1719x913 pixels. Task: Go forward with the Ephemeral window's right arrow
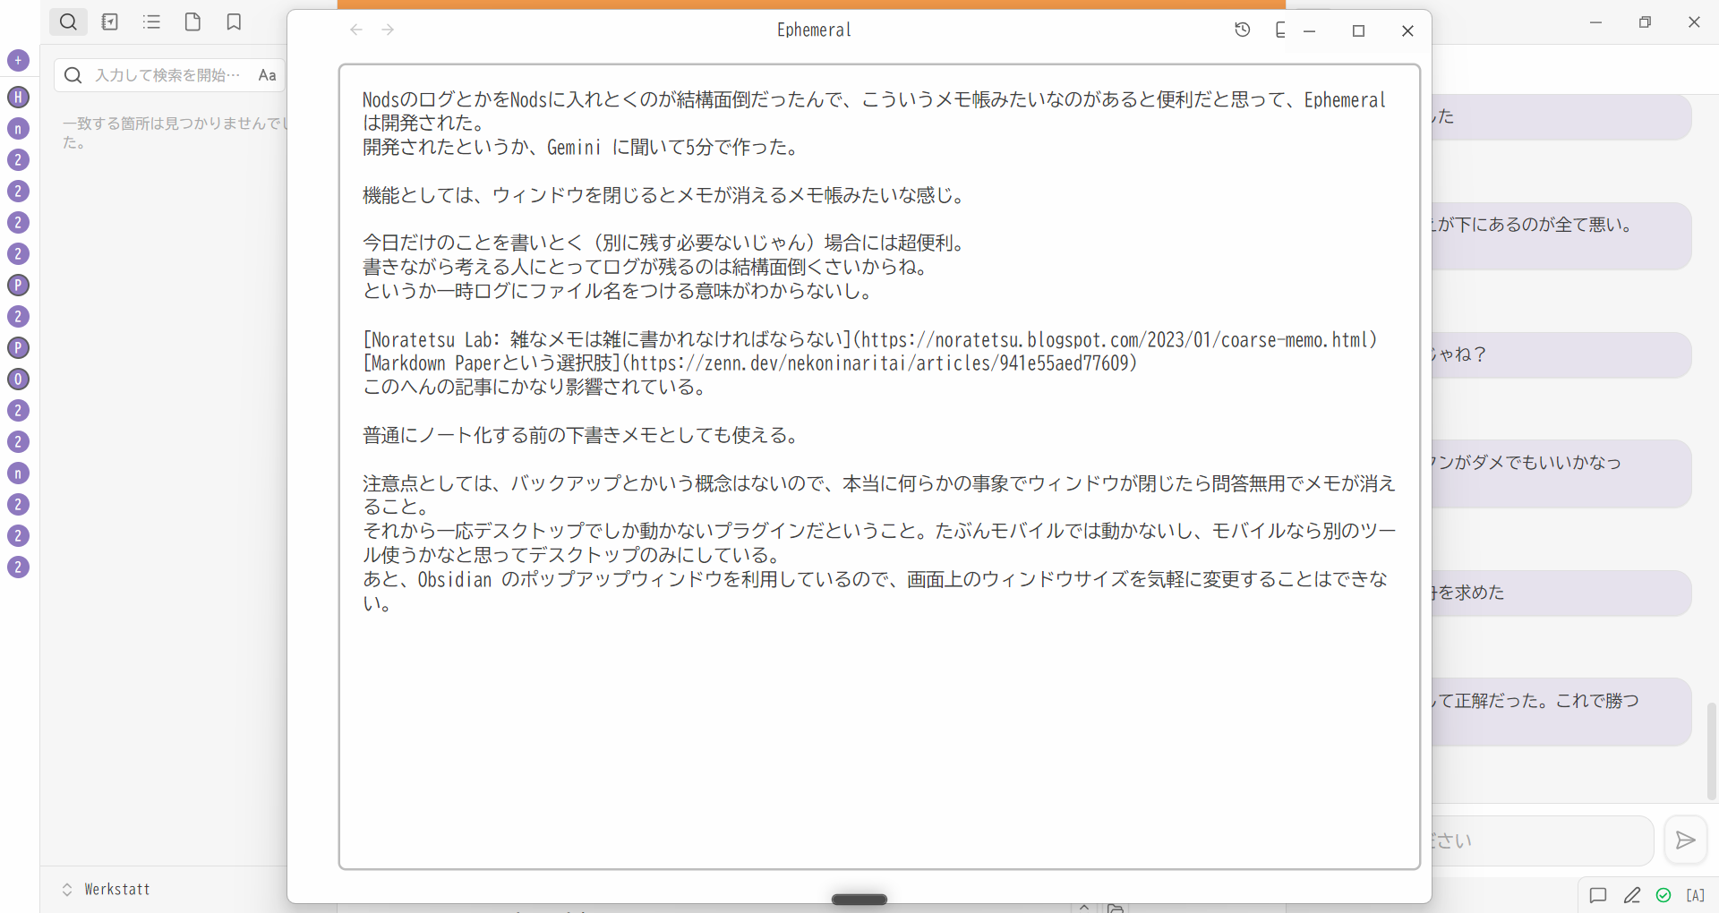click(x=388, y=30)
